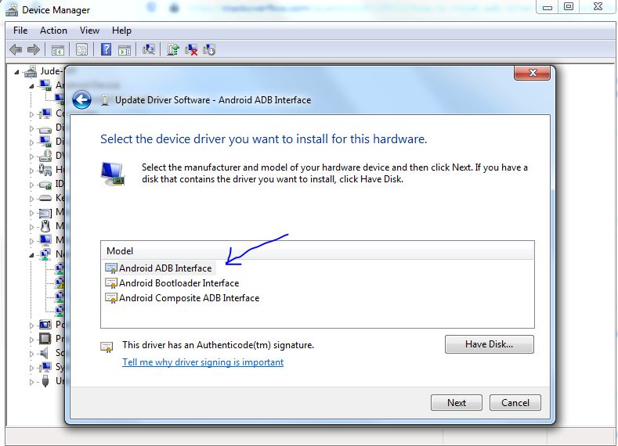The width and height of the screenshot is (618, 446).
Task: Select the System devices (Sy) tree node
Action: pyautogui.click(x=60, y=367)
